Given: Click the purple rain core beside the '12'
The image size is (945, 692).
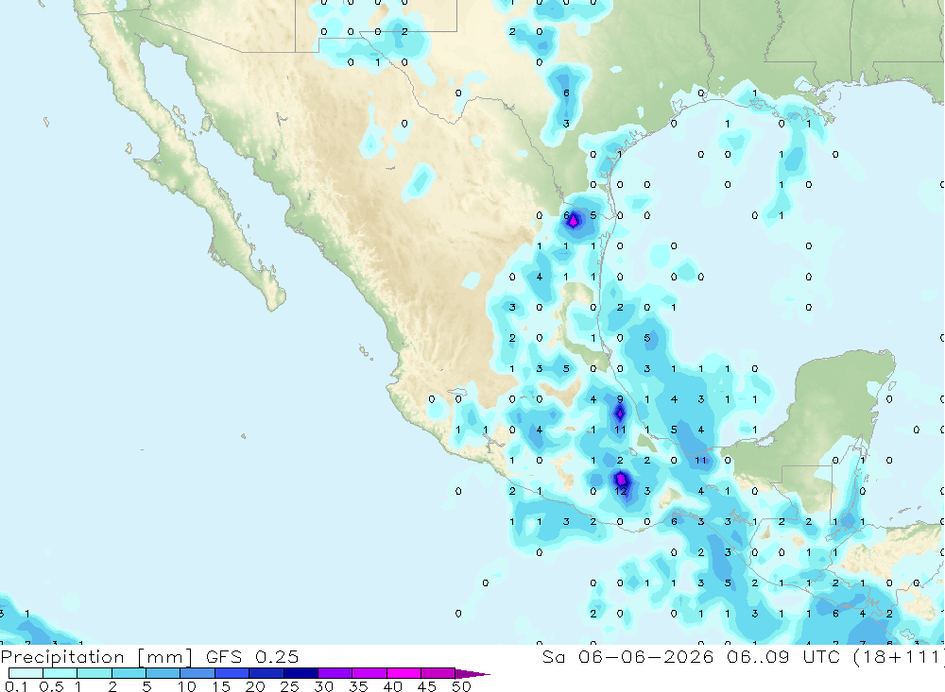Looking at the screenshot, I should [622, 480].
